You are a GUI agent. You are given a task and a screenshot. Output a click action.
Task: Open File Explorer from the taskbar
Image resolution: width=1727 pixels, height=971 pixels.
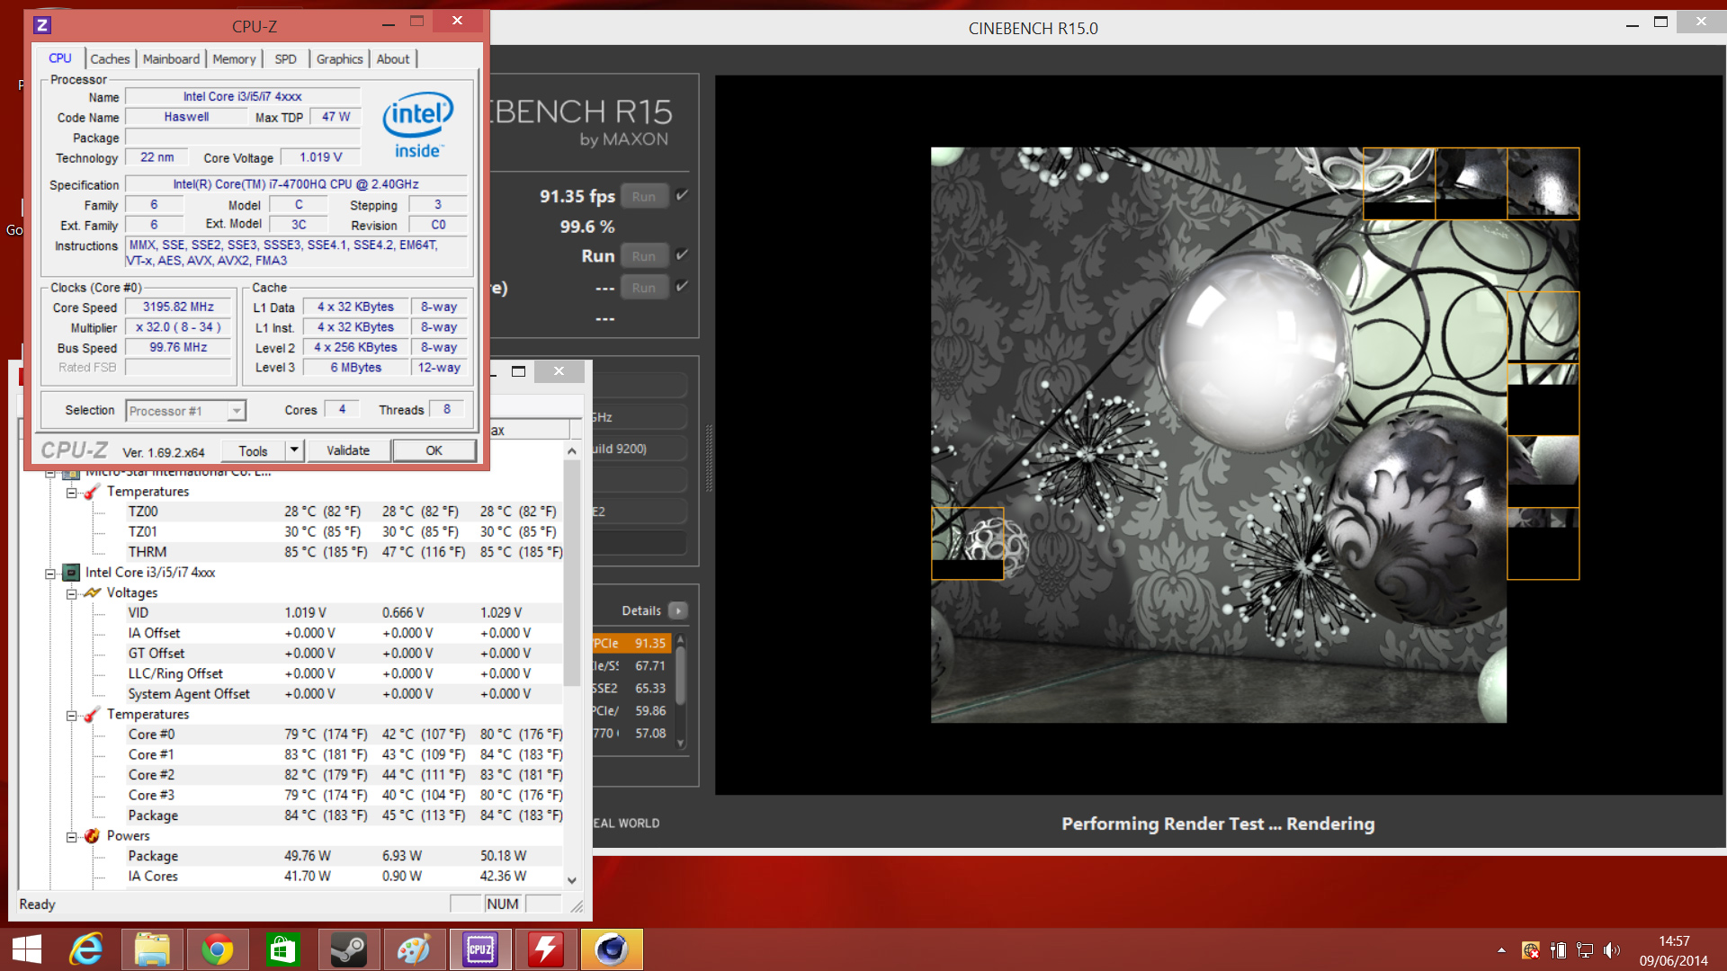[x=152, y=949]
